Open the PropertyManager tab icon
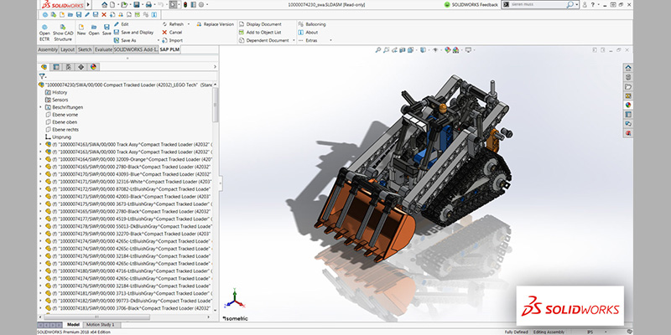Image resolution: width=671 pixels, height=335 pixels. point(56,67)
